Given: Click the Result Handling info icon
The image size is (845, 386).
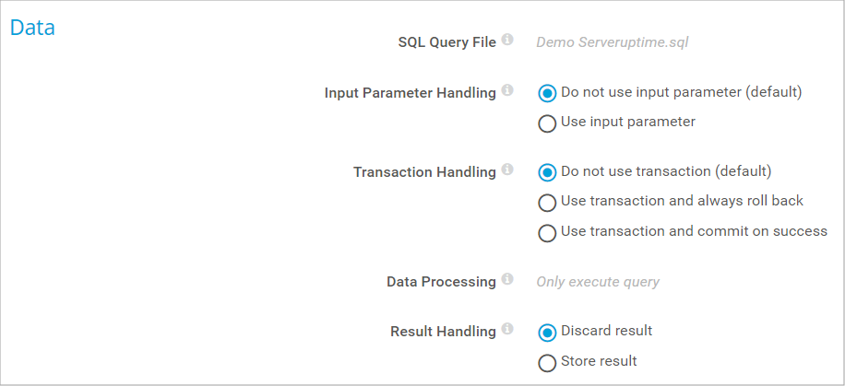Looking at the screenshot, I should pyautogui.click(x=507, y=330).
